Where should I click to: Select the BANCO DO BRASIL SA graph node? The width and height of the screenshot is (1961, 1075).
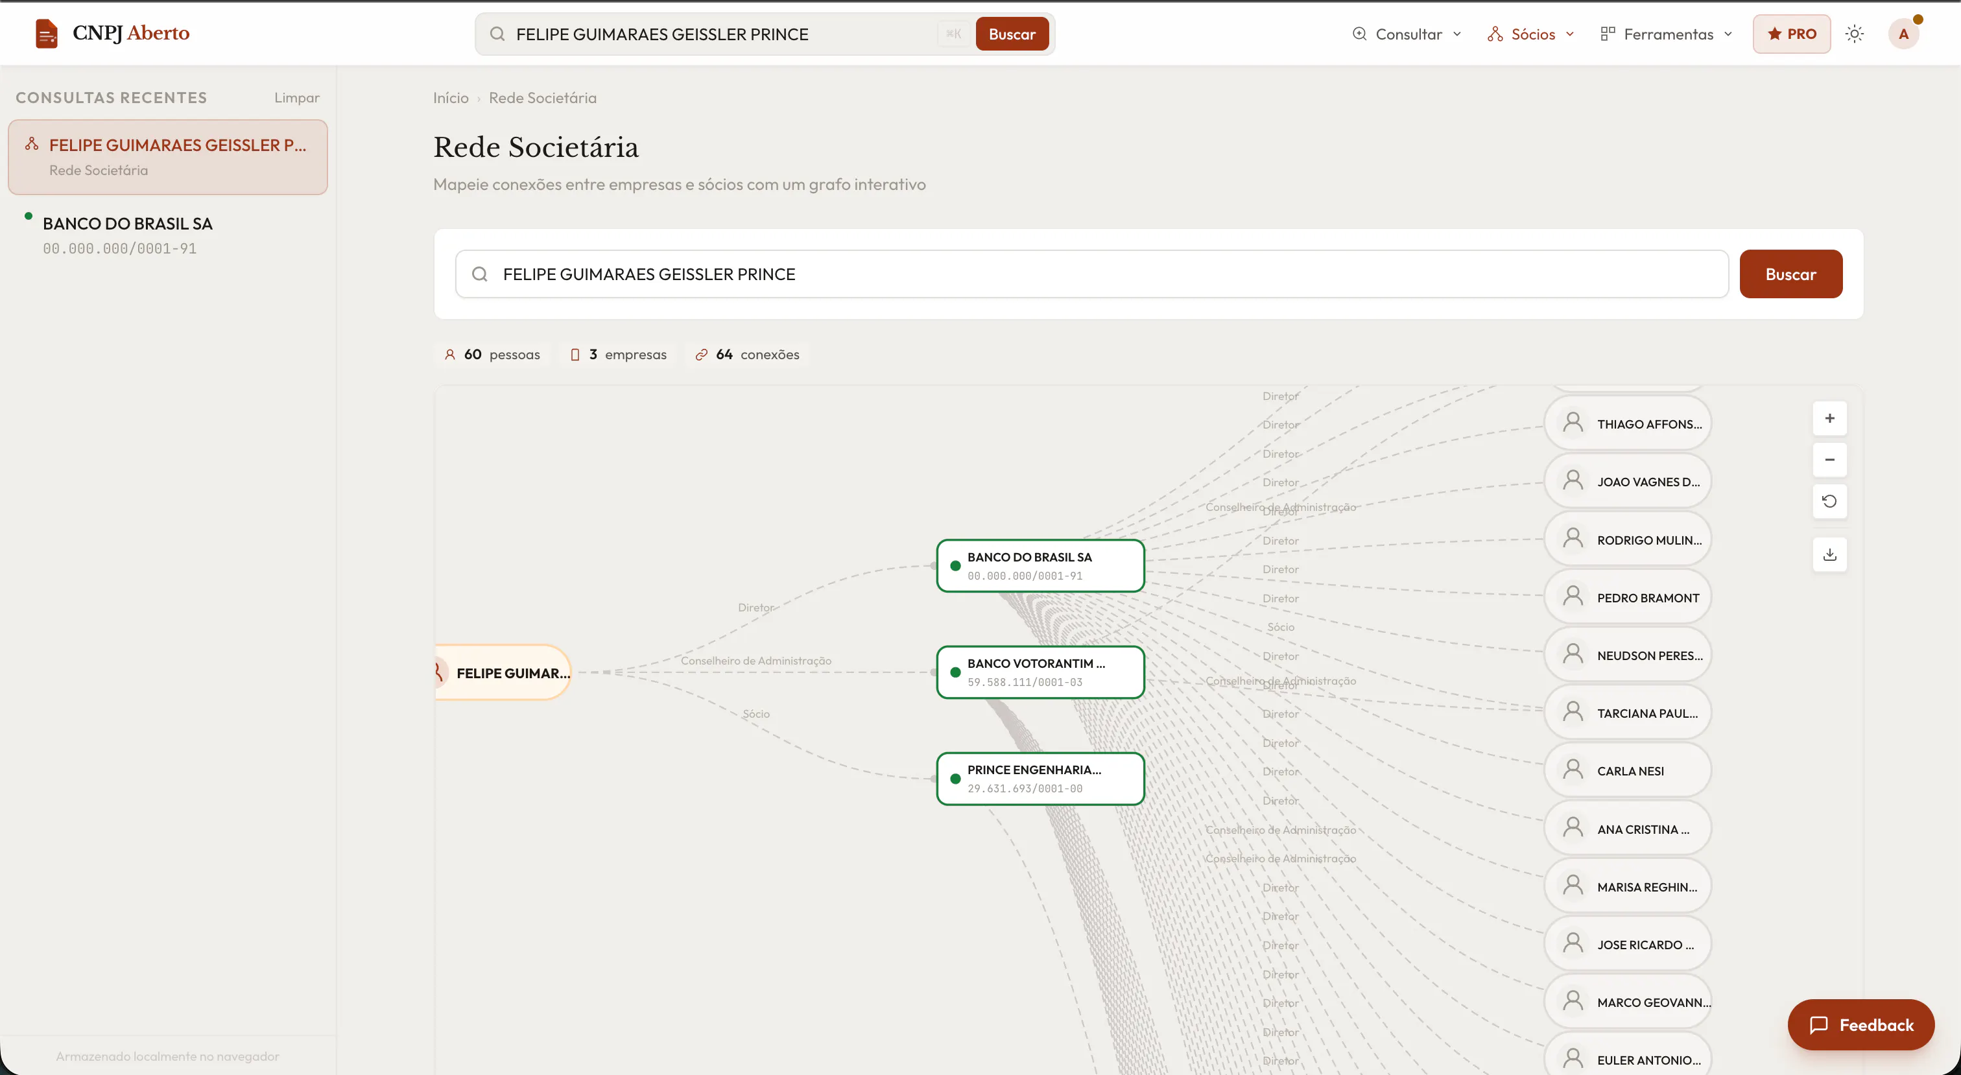1040,565
